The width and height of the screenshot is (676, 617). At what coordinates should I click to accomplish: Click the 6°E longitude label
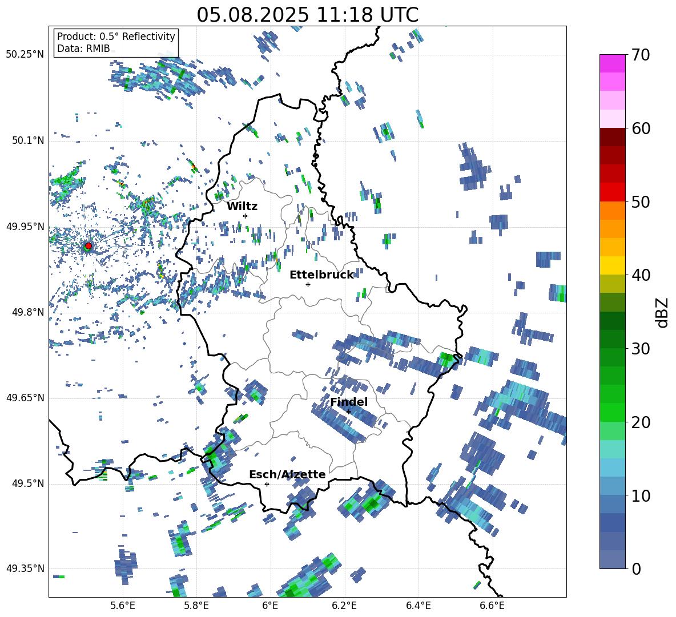pos(270,606)
